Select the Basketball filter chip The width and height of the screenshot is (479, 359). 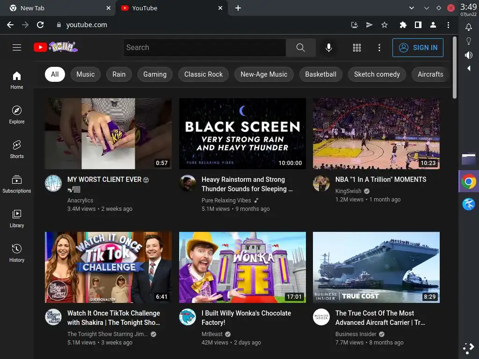tap(321, 74)
